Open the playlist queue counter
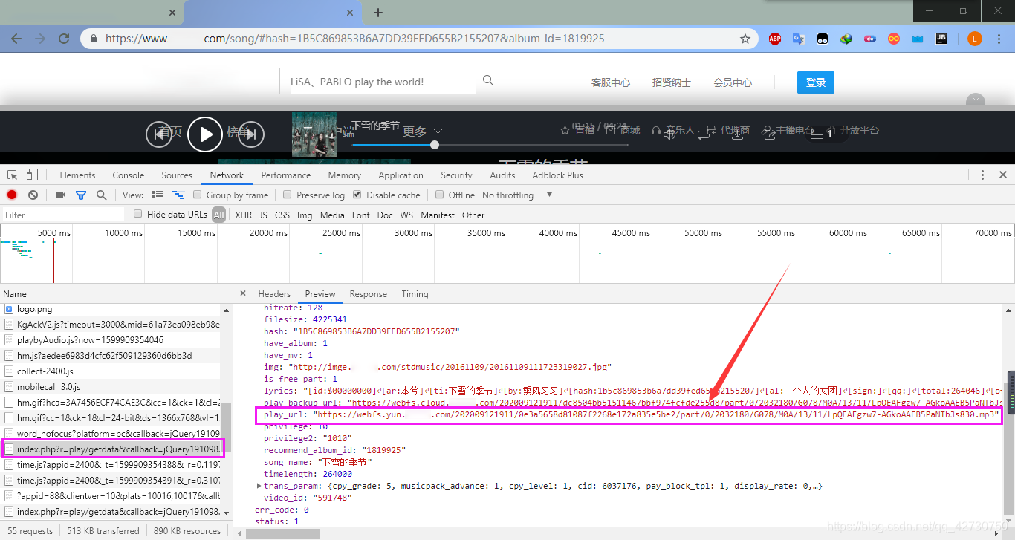Viewport: 1015px width, 540px height. (x=823, y=134)
